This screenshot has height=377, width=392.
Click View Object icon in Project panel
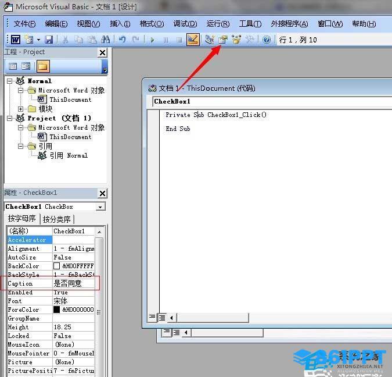tap(26, 66)
